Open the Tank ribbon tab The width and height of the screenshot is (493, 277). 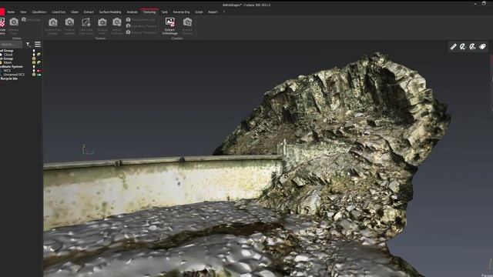coord(164,12)
